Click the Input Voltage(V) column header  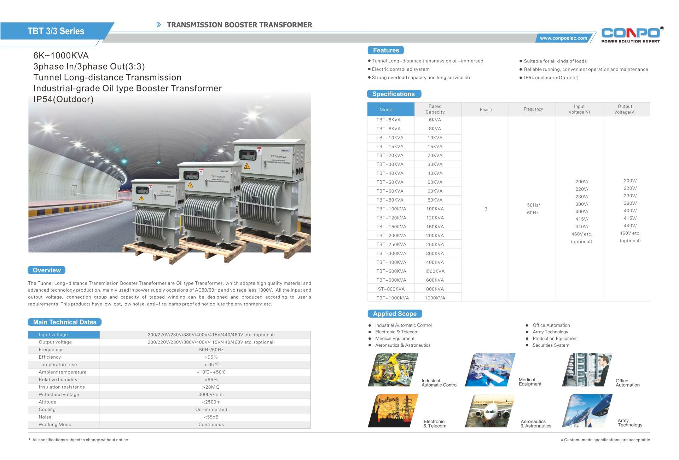(579, 109)
